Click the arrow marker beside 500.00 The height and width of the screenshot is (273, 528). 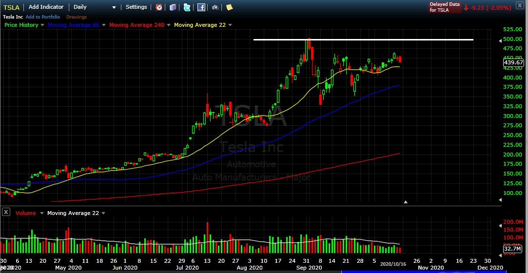[x=500, y=40]
